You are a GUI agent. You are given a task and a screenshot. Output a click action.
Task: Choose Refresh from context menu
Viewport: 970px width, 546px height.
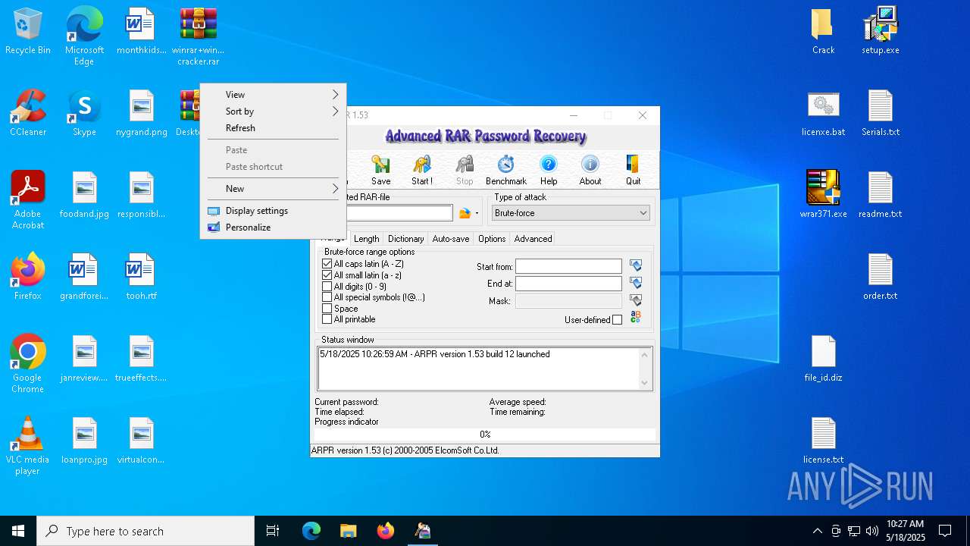273,128
